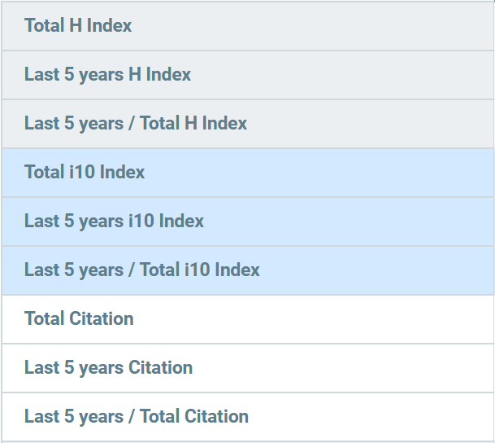Open Last 5 years / Total i10 Index
The image size is (495, 443).
click(247, 270)
